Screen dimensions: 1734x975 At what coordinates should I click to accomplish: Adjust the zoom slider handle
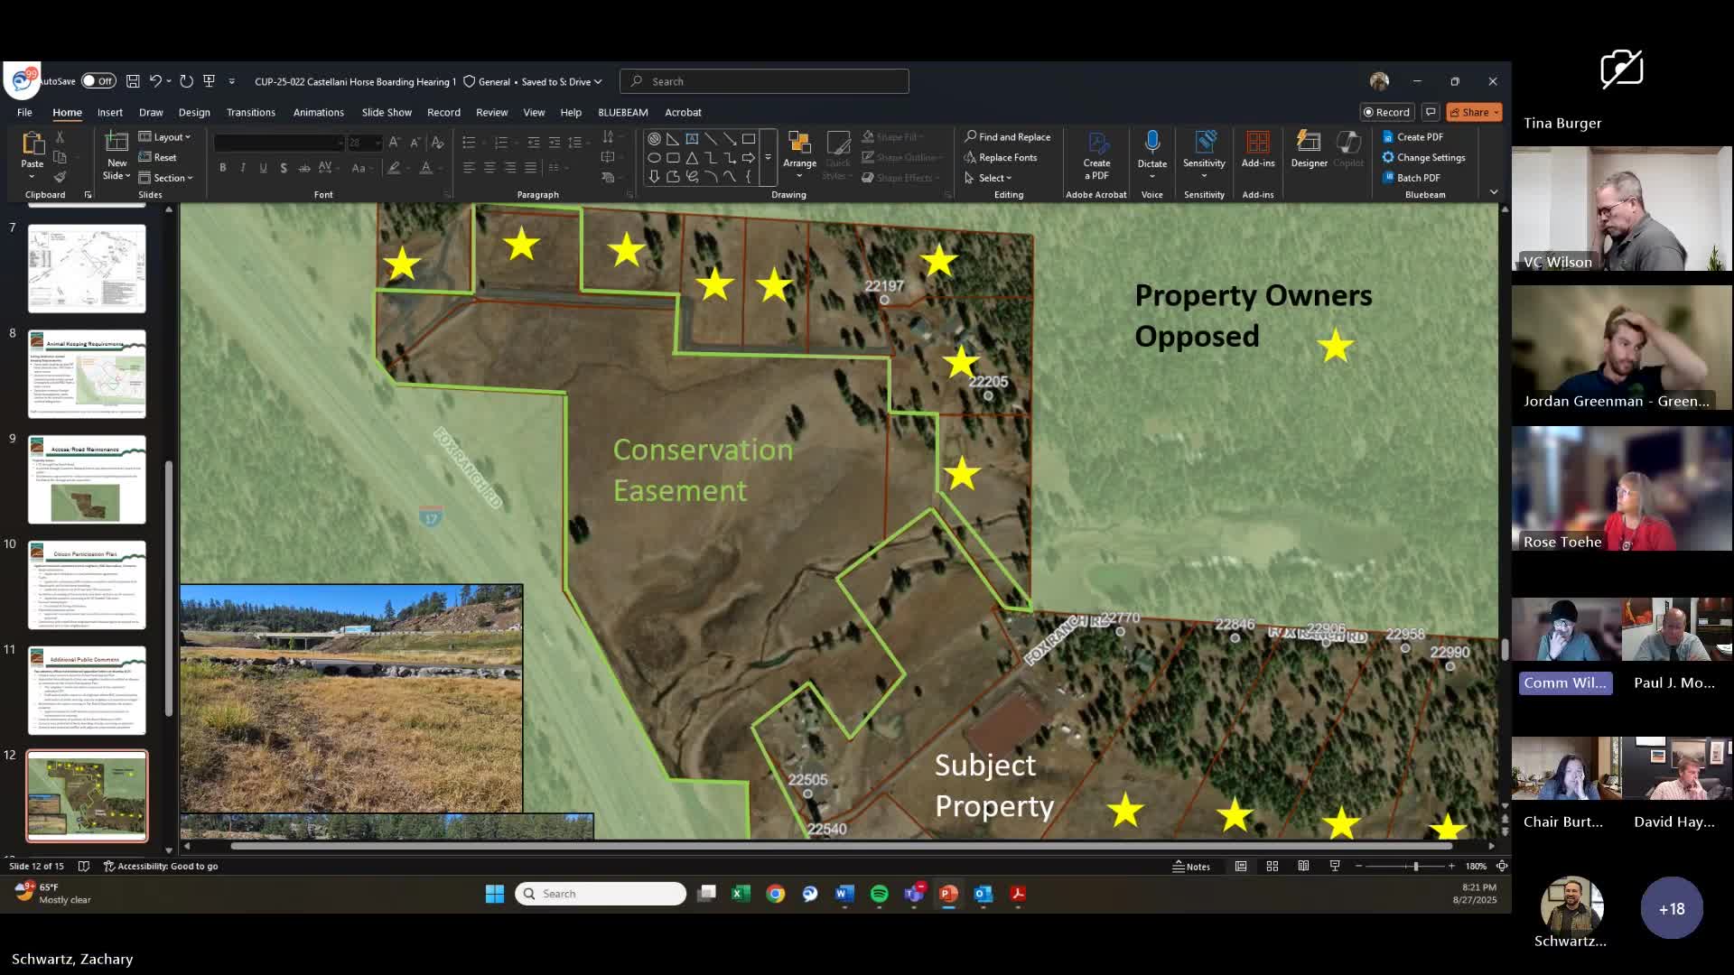tap(1416, 866)
